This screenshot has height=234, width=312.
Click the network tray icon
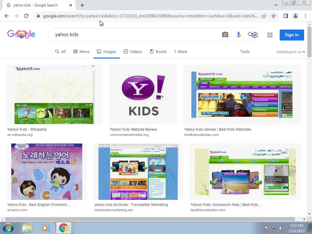coord(274,228)
